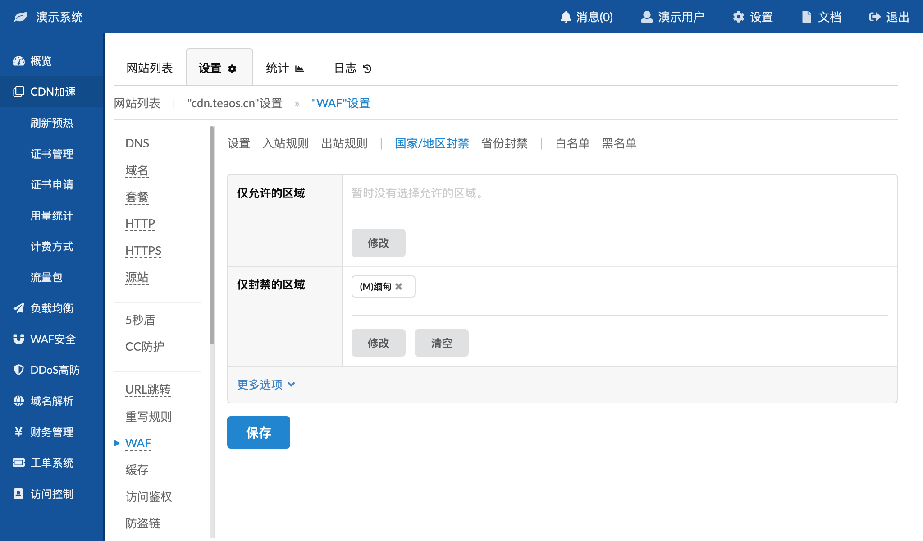Select the WAF item with arrow marker
The width and height of the screenshot is (923, 541).
pyautogui.click(x=138, y=443)
